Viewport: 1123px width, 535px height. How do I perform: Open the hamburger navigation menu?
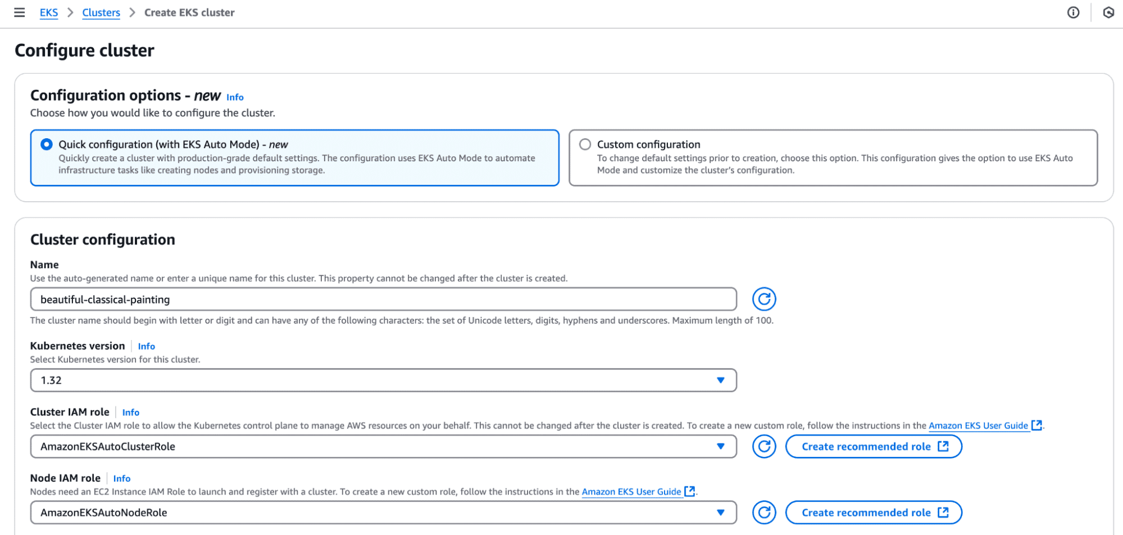(19, 12)
